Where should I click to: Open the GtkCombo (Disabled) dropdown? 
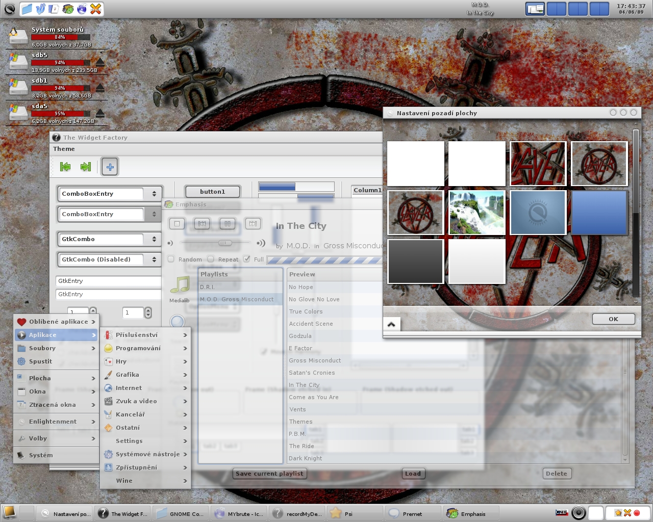point(154,259)
